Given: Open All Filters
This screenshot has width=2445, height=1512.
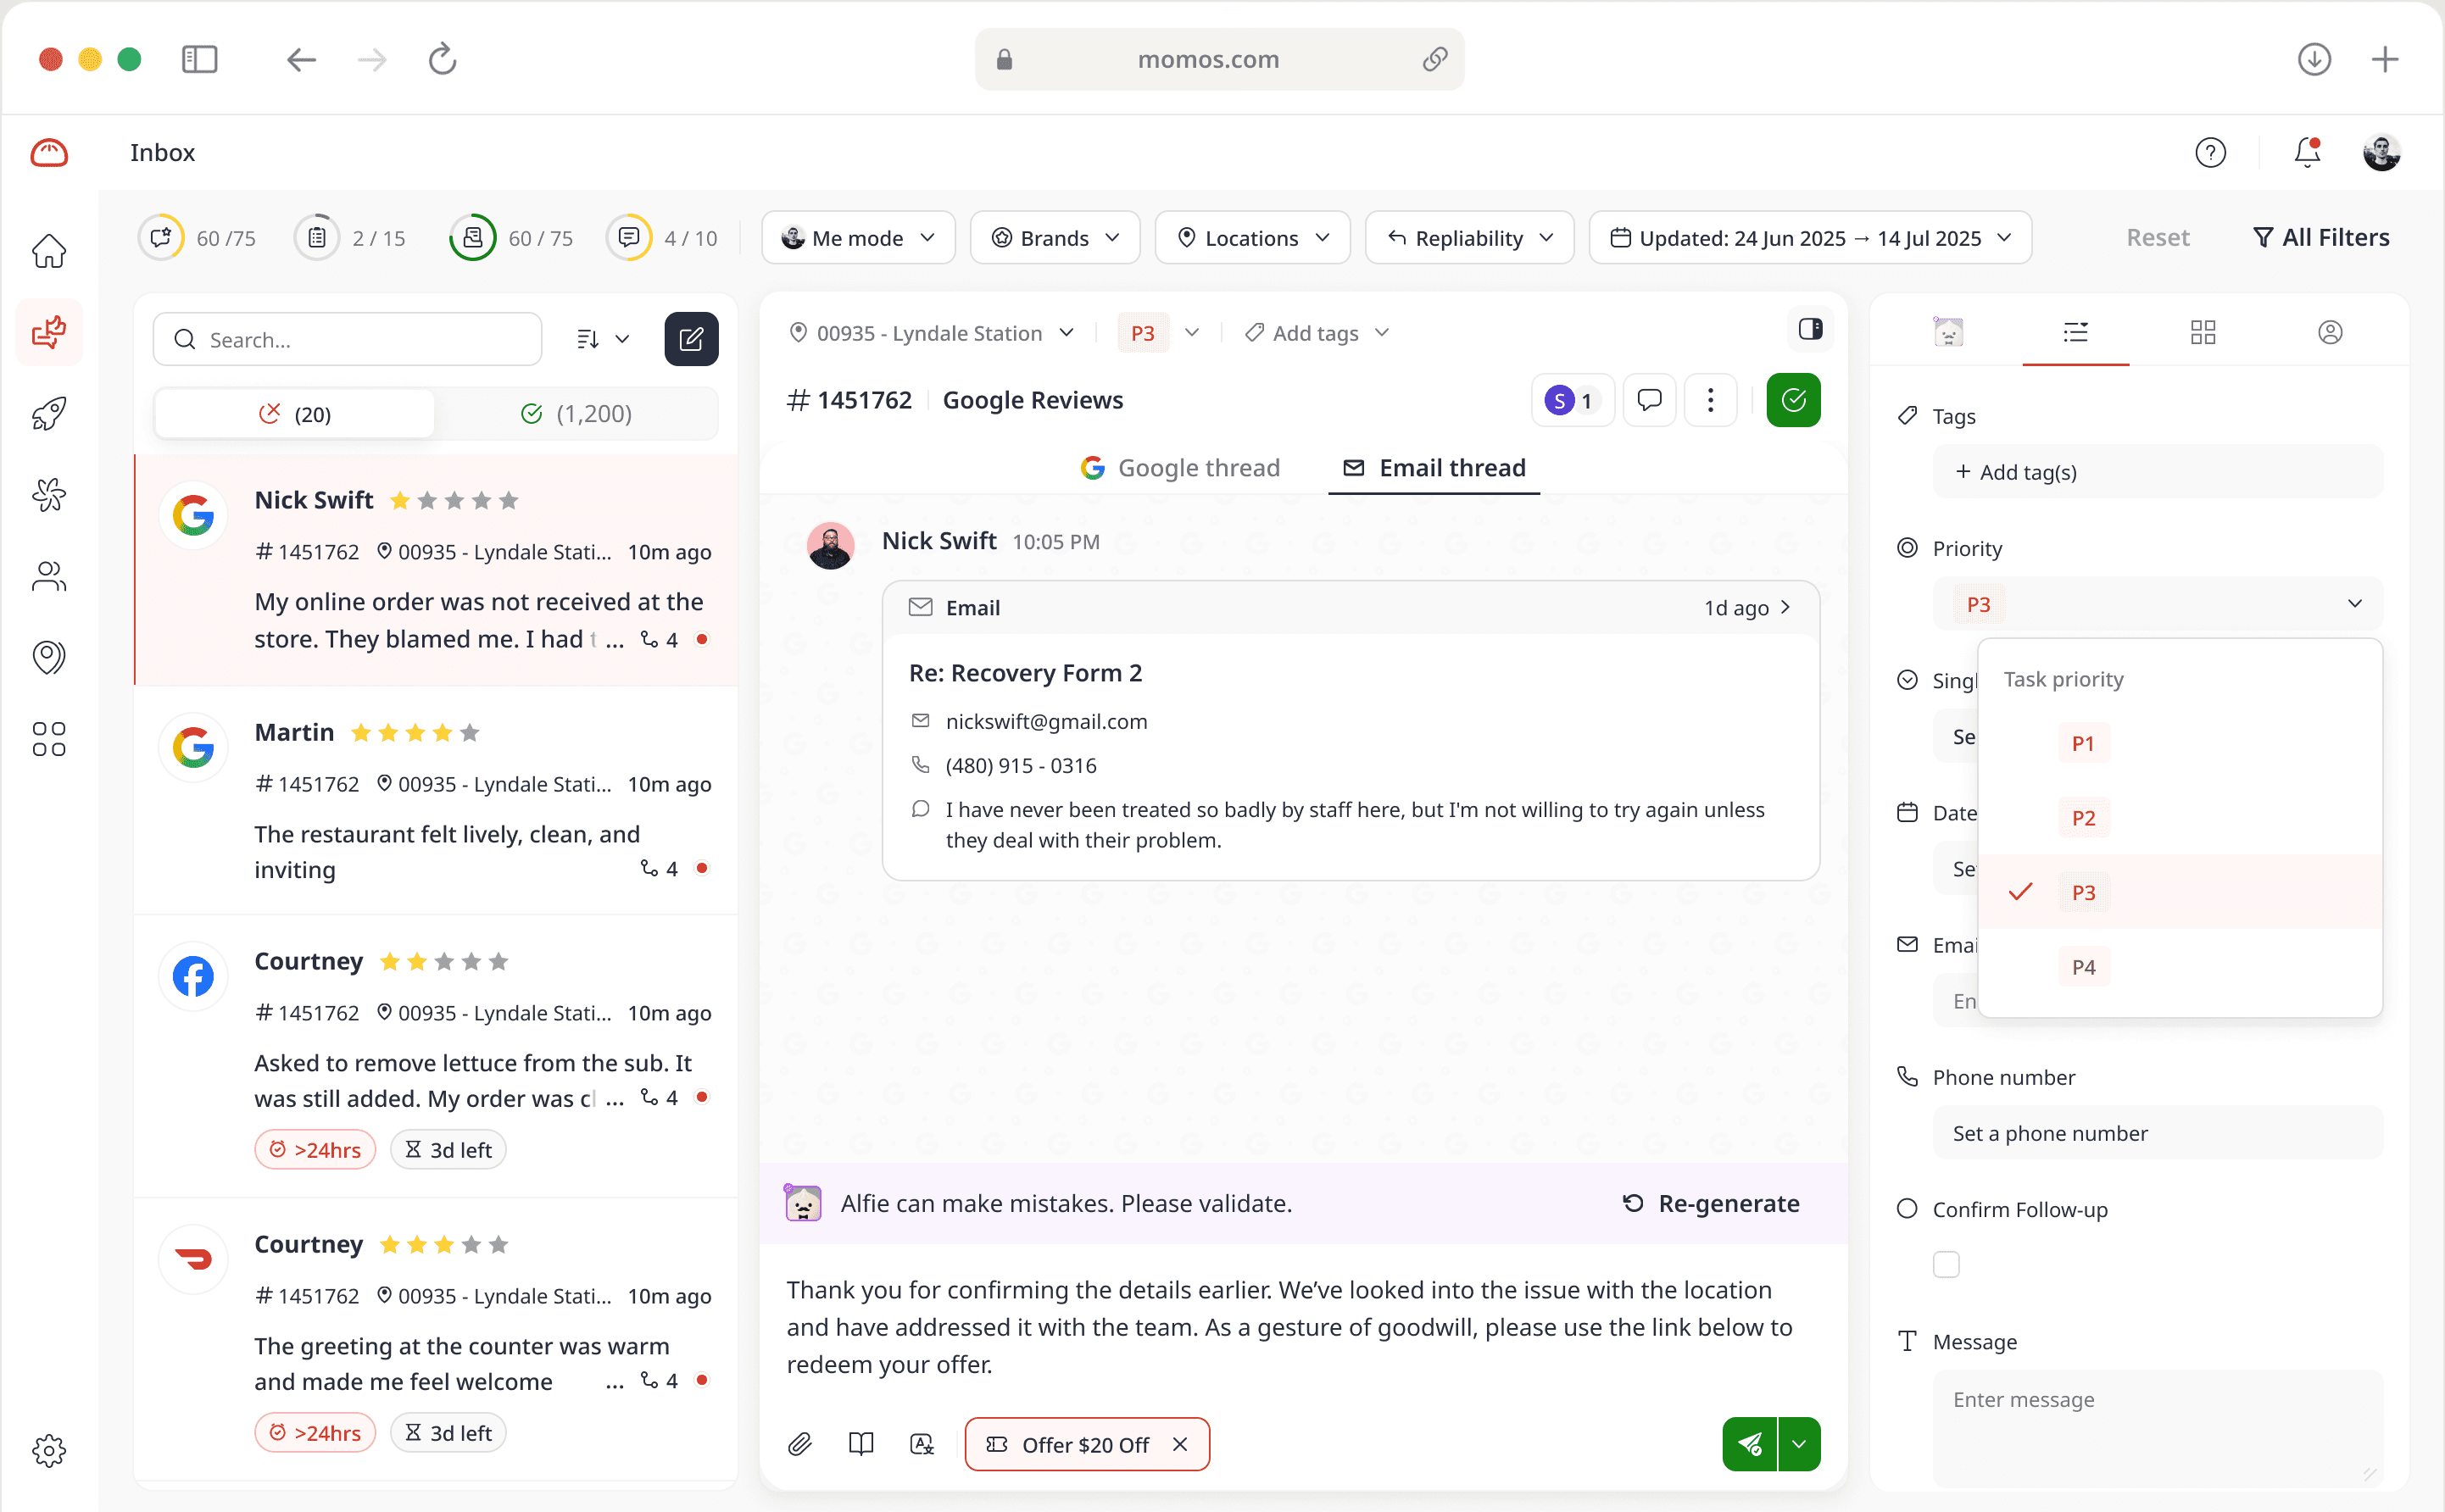Looking at the screenshot, I should click(x=2320, y=238).
